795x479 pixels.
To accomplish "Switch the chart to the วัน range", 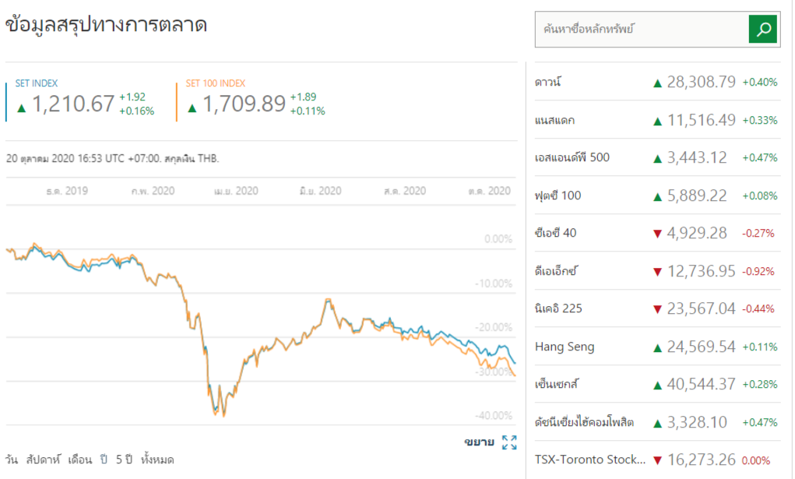I will tap(12, 460).
